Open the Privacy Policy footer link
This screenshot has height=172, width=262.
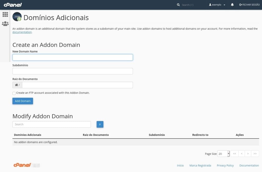(x=225, y=166)
